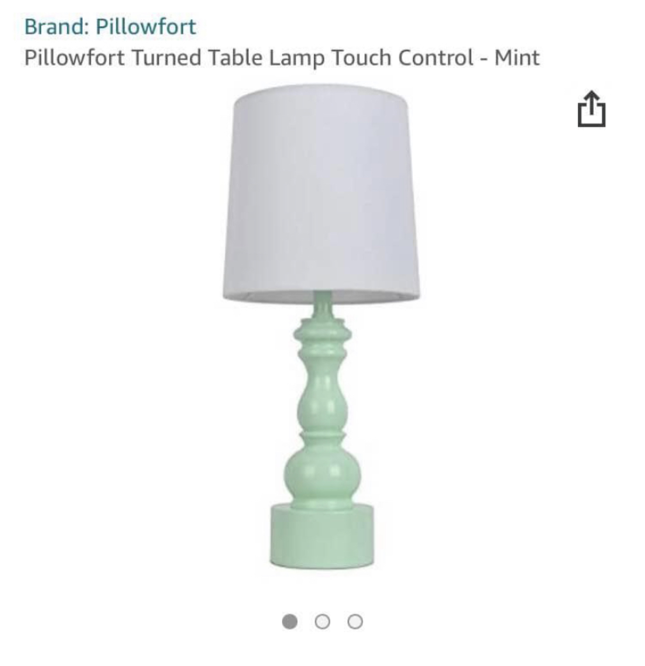Share this Pillowfort lamp listing
Viewport: 645px width, 666px height.
591,109
